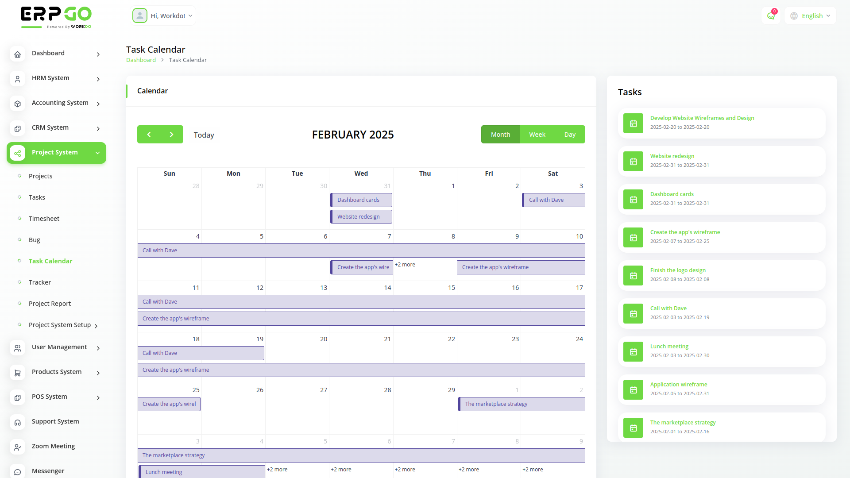
Task: Click the Products System cart icon
Action: click(x=17, y=373)
